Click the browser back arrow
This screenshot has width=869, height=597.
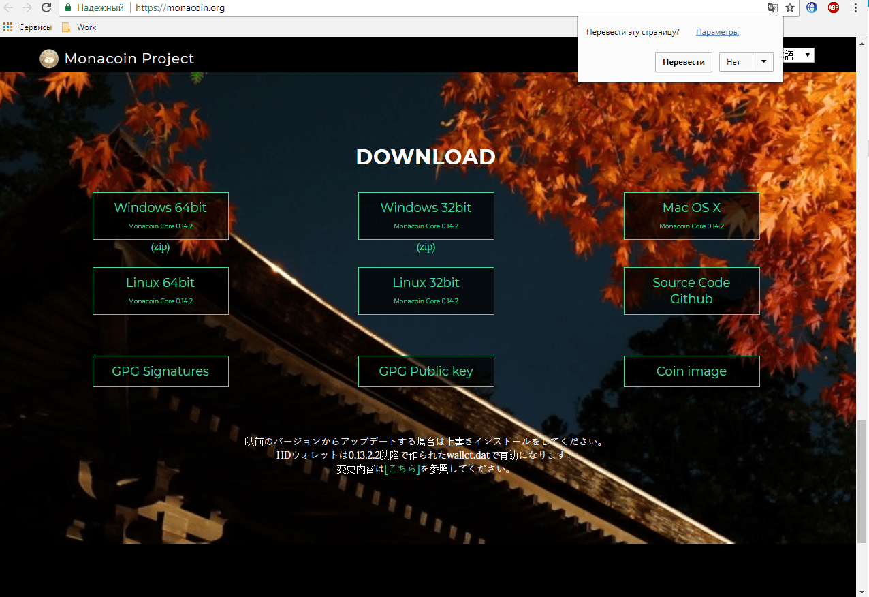pyautogui.click(x=9, y=8)
